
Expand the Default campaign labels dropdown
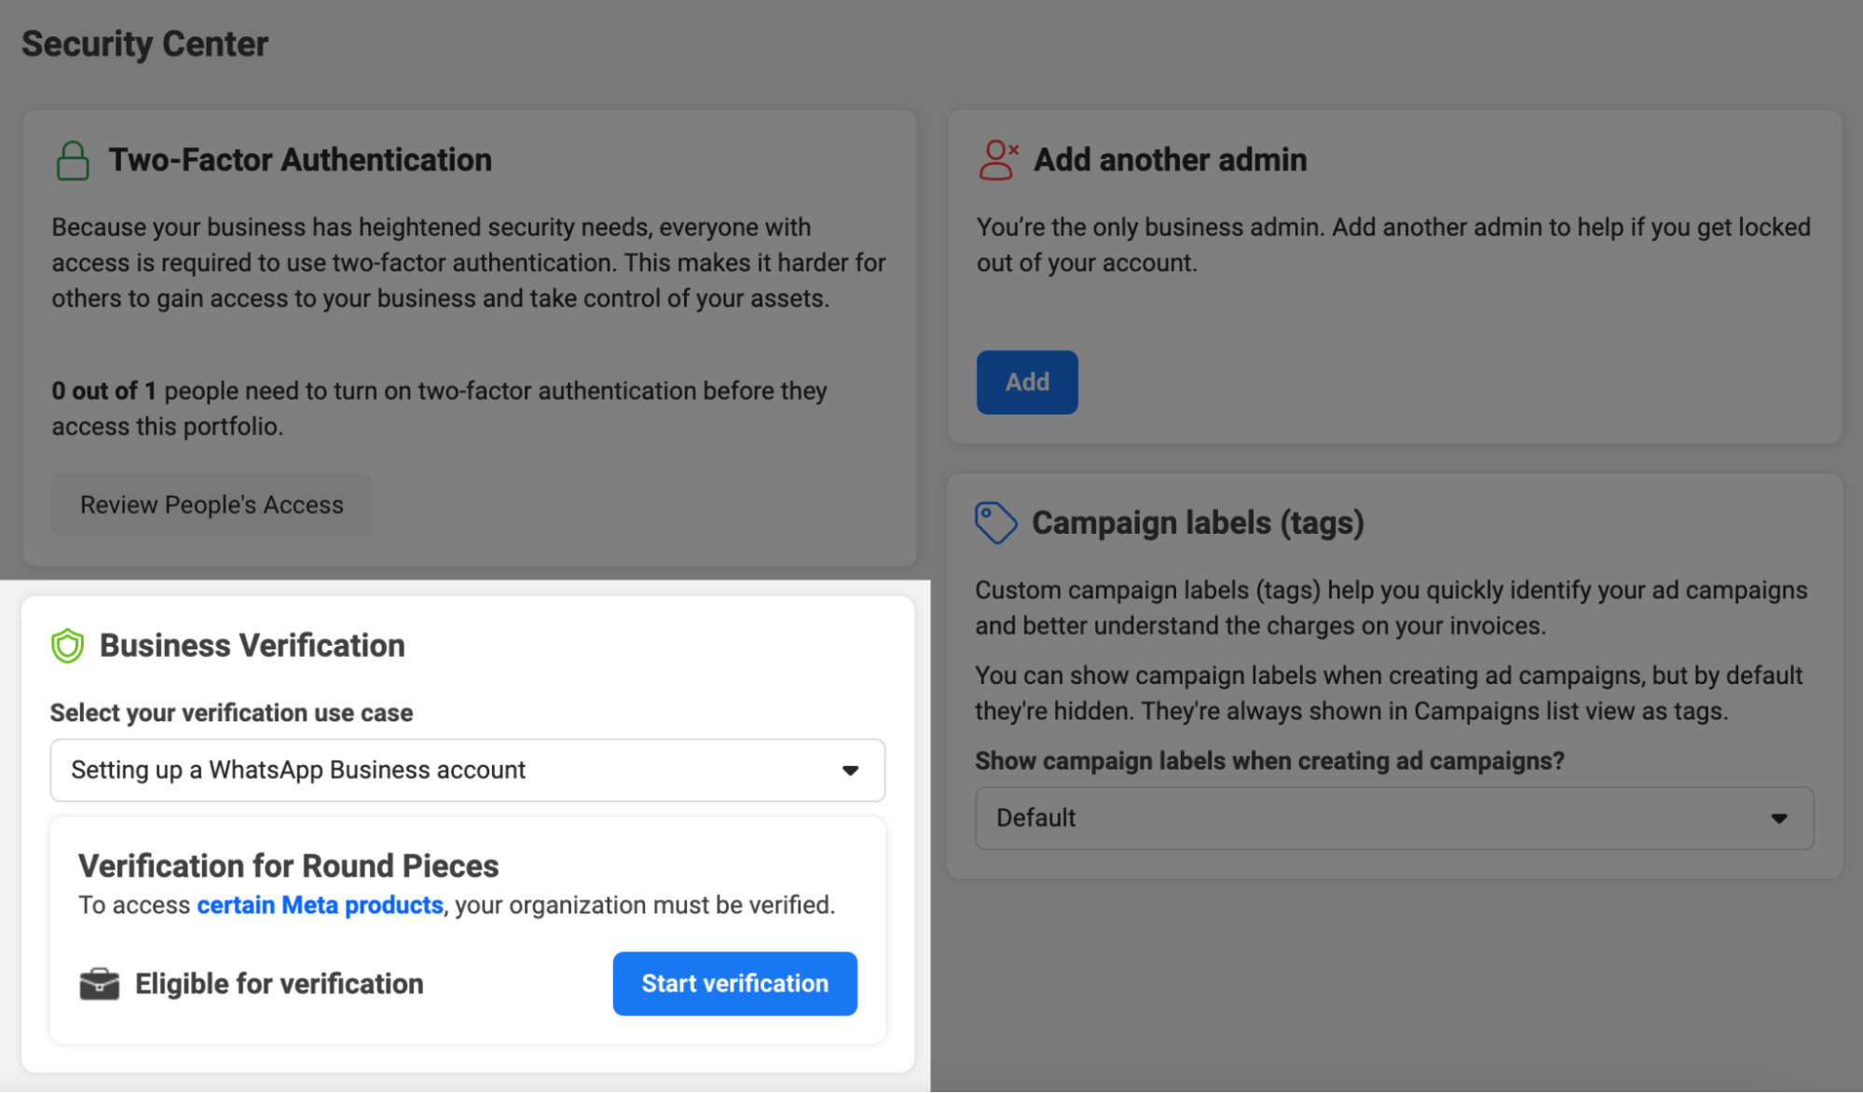tap(1393, 818)
